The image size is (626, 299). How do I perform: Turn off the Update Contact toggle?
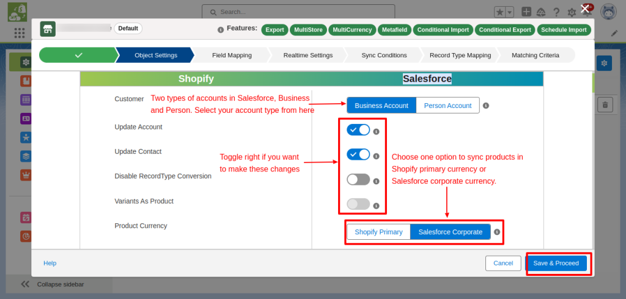(358, 154)
